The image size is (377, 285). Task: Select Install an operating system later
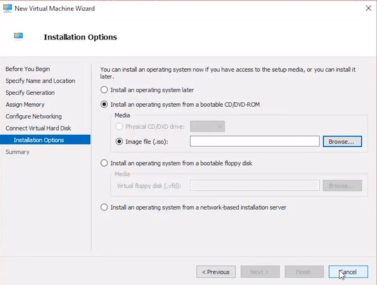104,90
